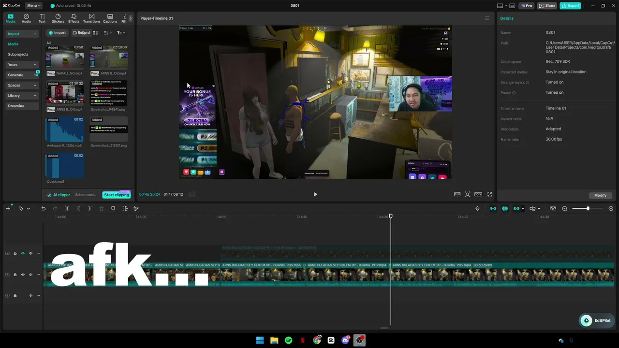Adjust the timeline zoom slider
The image size is (619, 348).
(x=588, y=208)
